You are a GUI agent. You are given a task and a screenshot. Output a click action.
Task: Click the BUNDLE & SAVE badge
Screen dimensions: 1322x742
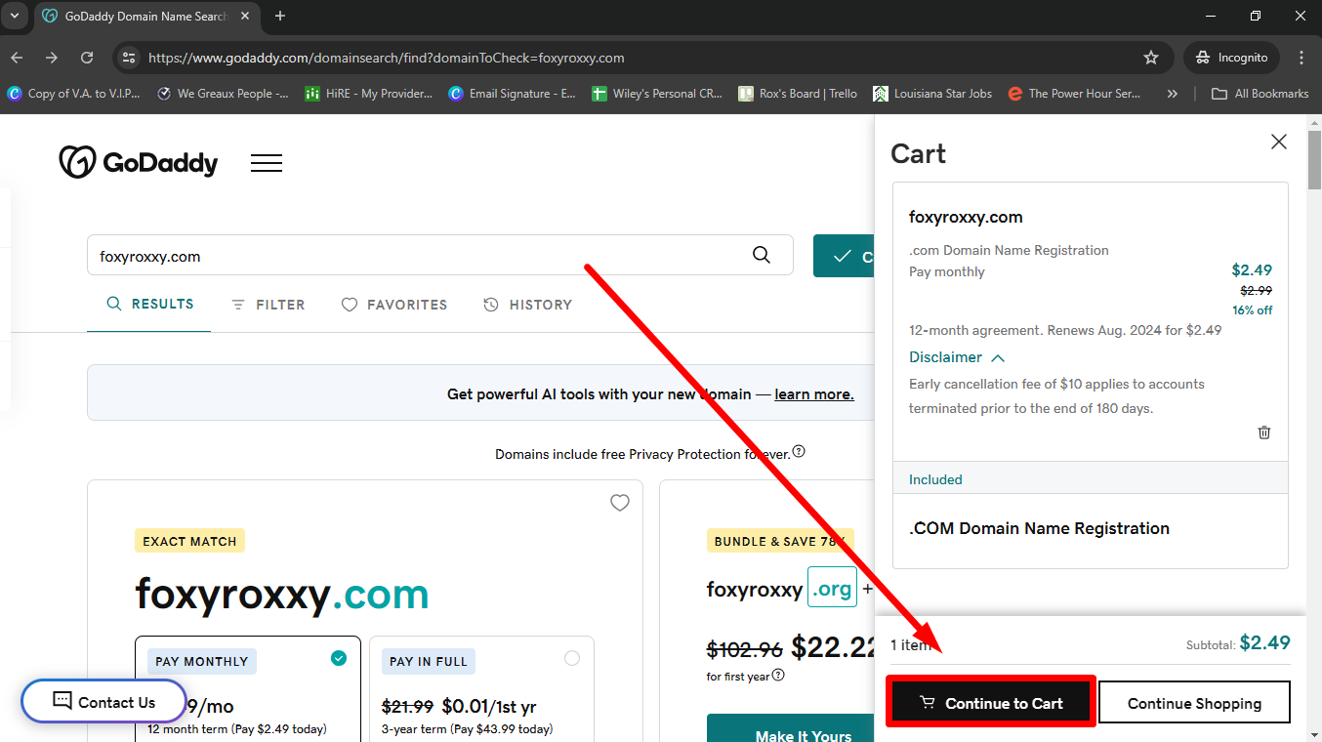[779, 541]
